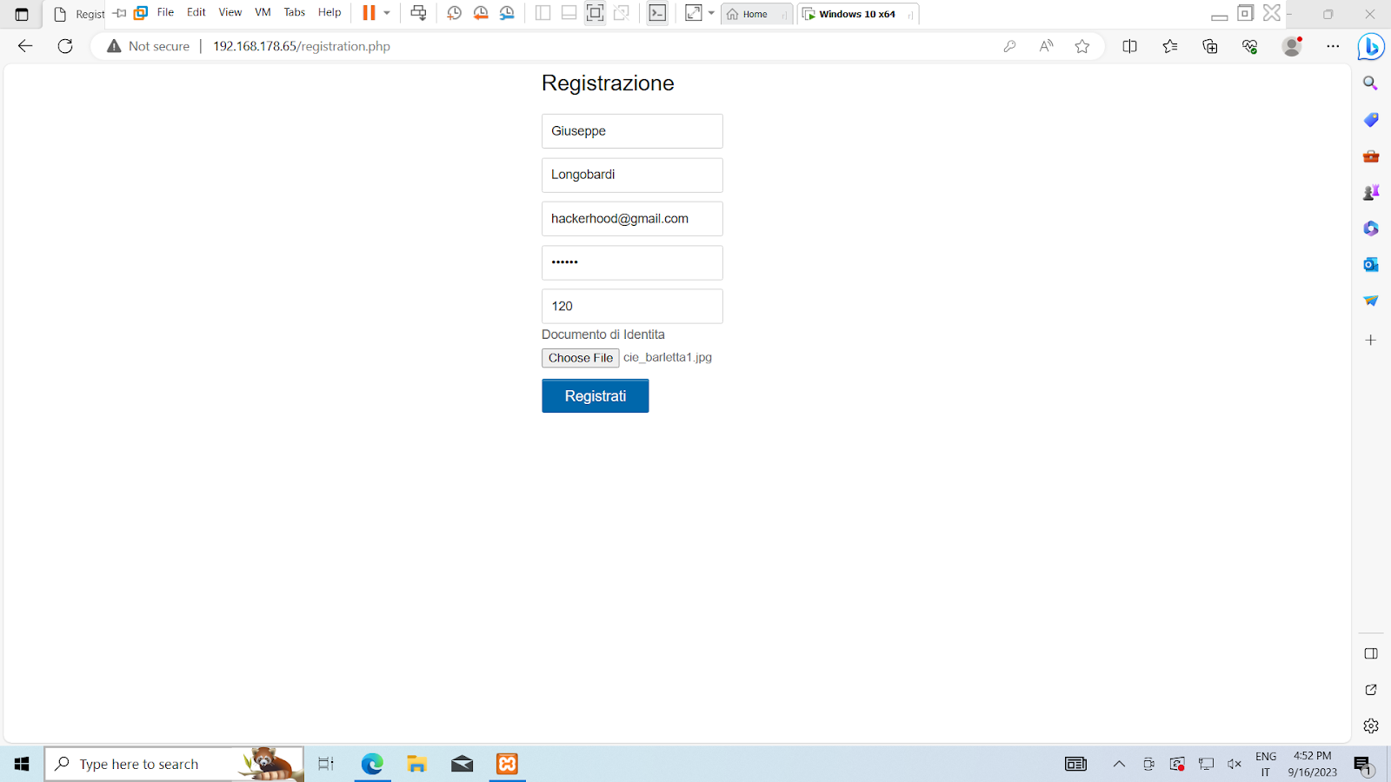Open the Favorites list icon
This screenshot has height=782, width=1391.
1170,46
